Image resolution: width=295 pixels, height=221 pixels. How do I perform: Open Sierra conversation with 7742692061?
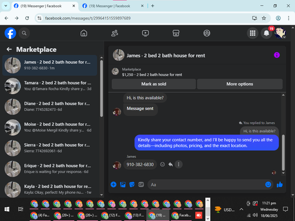pyautogui.click(x=50, y=148)
